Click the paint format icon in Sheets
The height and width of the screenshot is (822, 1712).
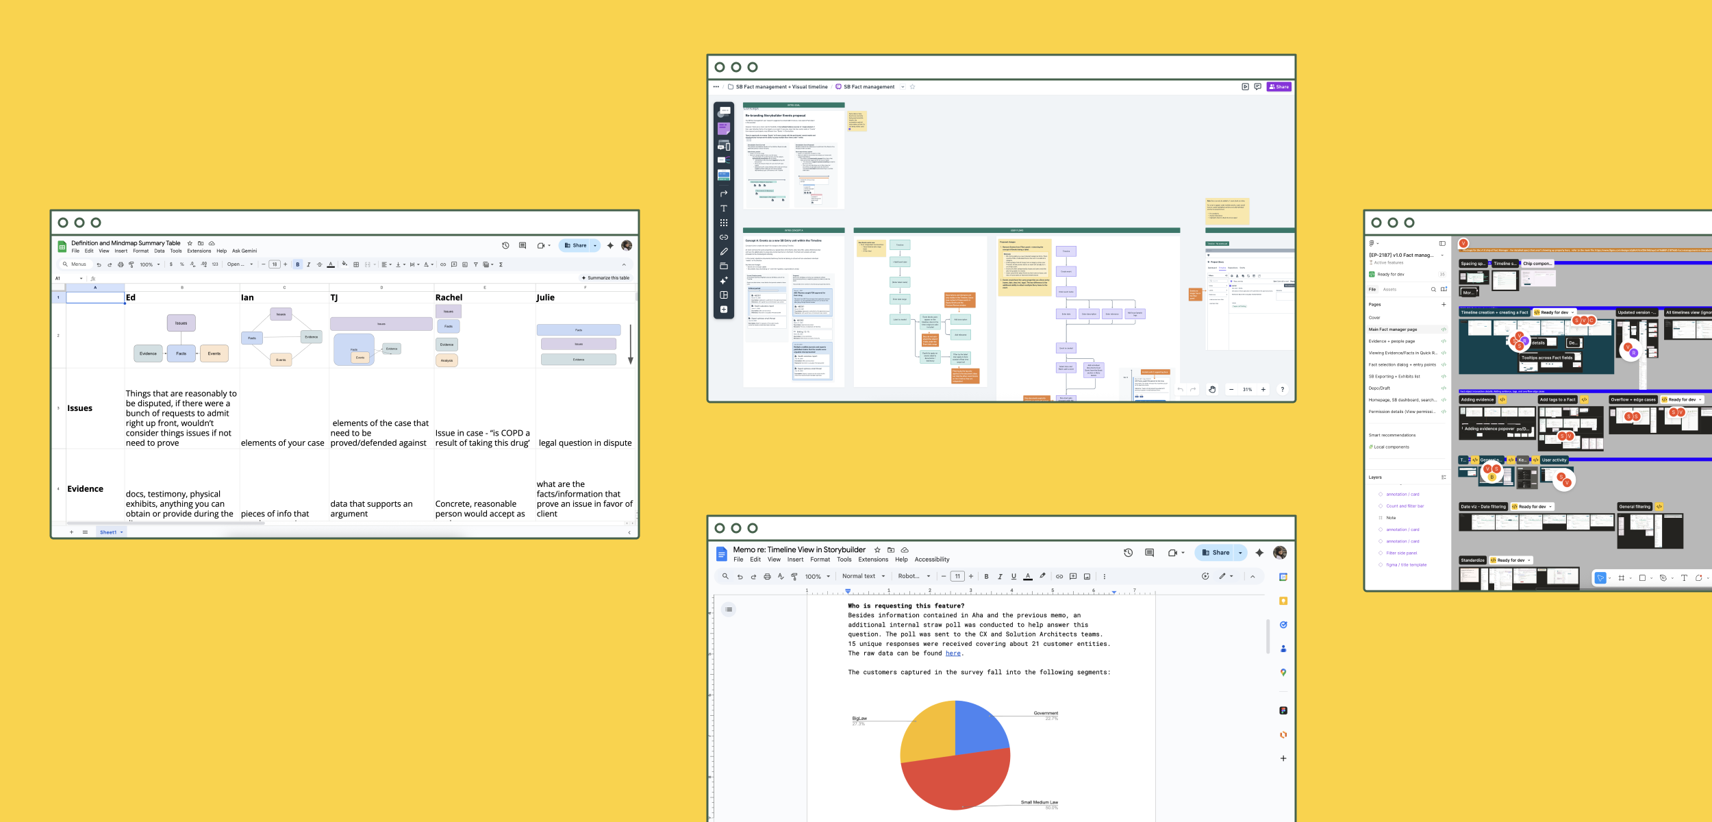pyautogui.click(x=131, y=264)
